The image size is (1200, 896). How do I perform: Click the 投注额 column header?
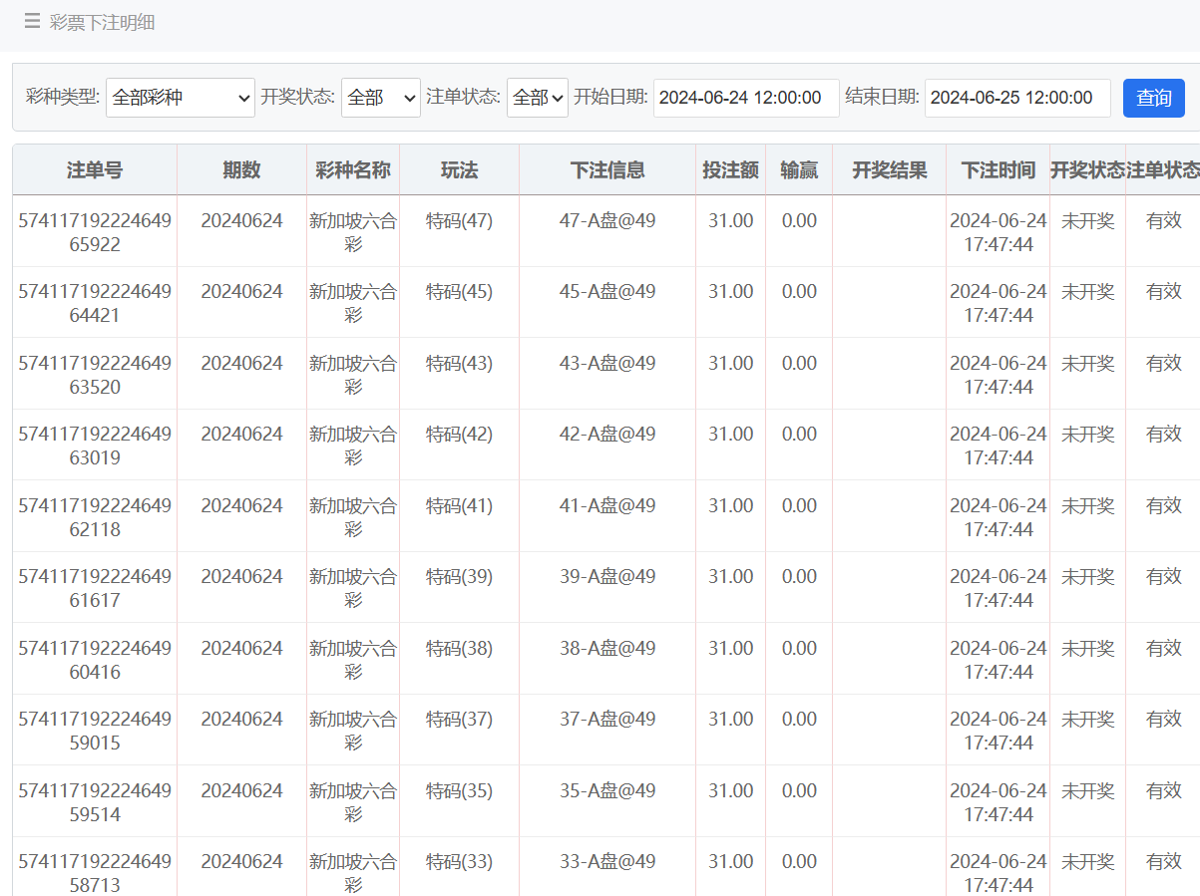point(730,170)
